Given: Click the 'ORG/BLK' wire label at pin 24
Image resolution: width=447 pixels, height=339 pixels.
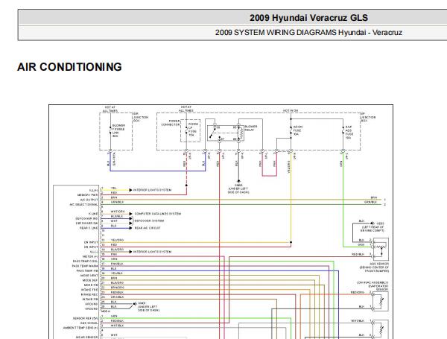Looking at the screenshot, I should (x=117, y=297).
